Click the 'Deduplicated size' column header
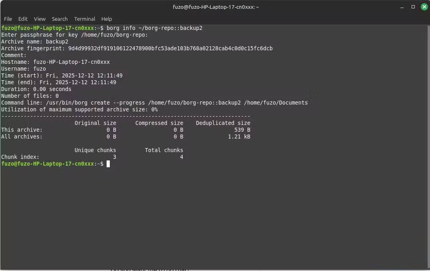The image size is (430, 271). [x=223, y=123]
